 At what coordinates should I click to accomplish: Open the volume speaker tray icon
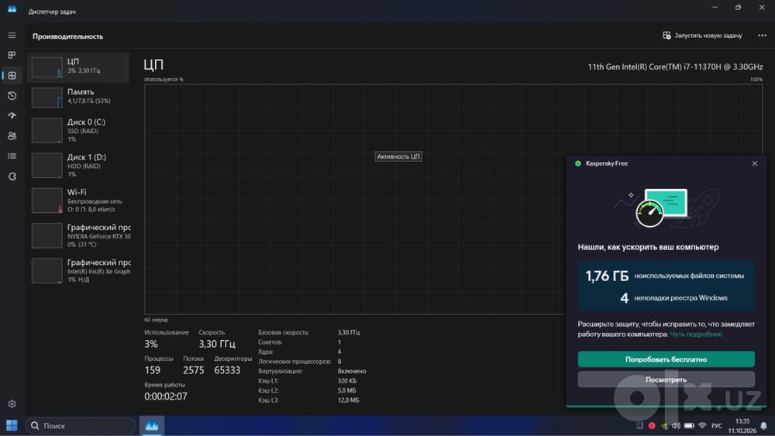[x=676, y=425]
